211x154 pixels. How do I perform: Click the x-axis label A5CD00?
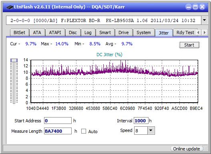(x=179, y=108)
